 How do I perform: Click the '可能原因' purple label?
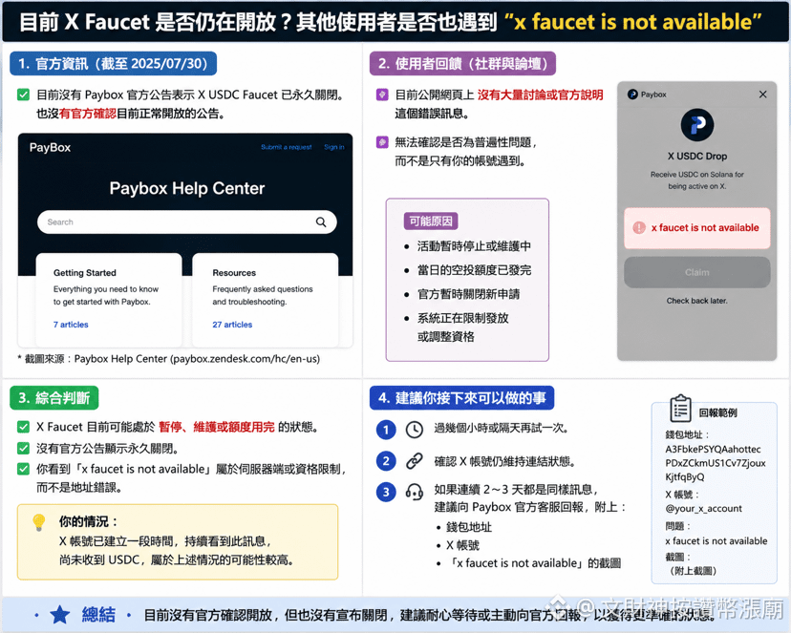430,221
